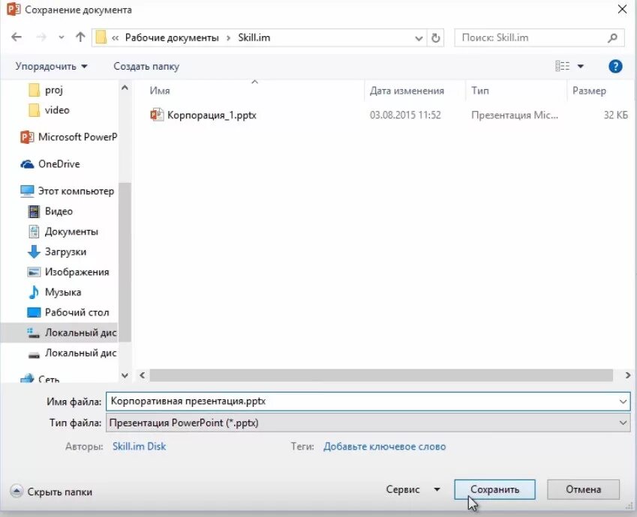Viewport: 637px width, 517px height.
Task: Select the file Корпорация_1.pptx
Action: pyautogui.click(x=212, y=115)
